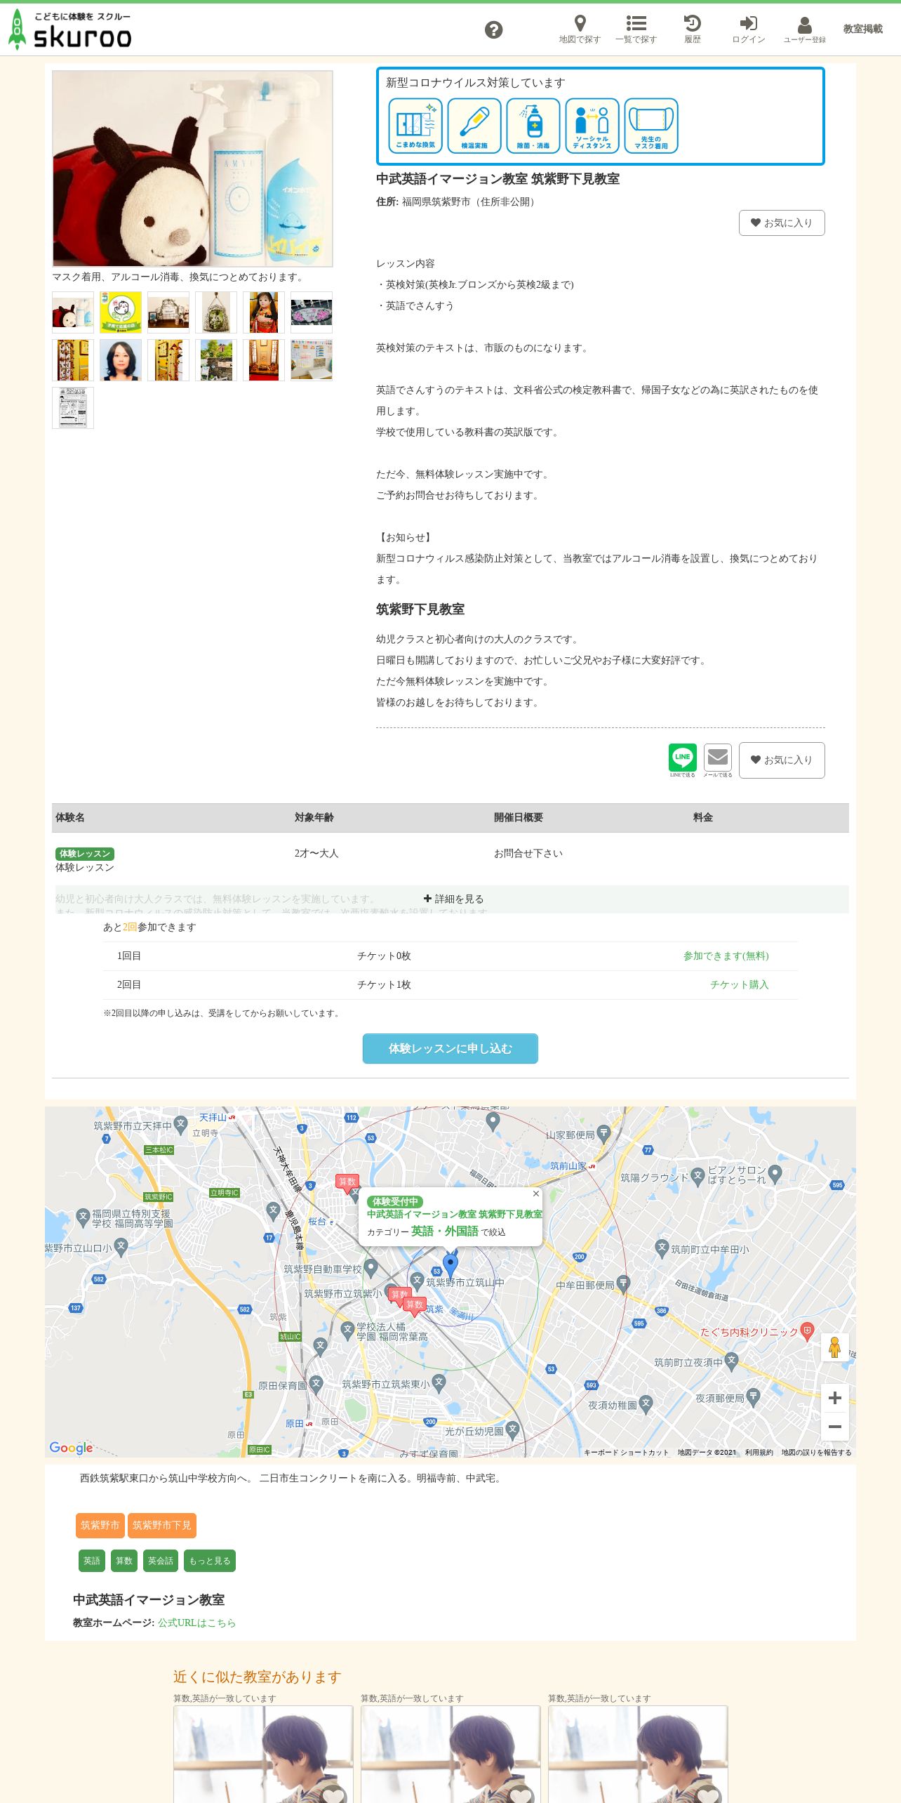The height and width of the screenshot is (1803, 901).
Task: Select the woman's portrait thumbnail
Action: pyautogui.click(x=121, y=360)
